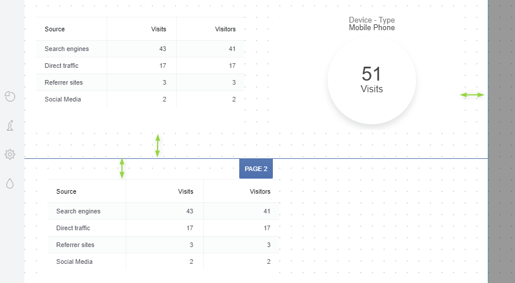This screenshot has height=283, width=515.
Task: Click Referrer sites row in first page table
Action: (64, 82)
